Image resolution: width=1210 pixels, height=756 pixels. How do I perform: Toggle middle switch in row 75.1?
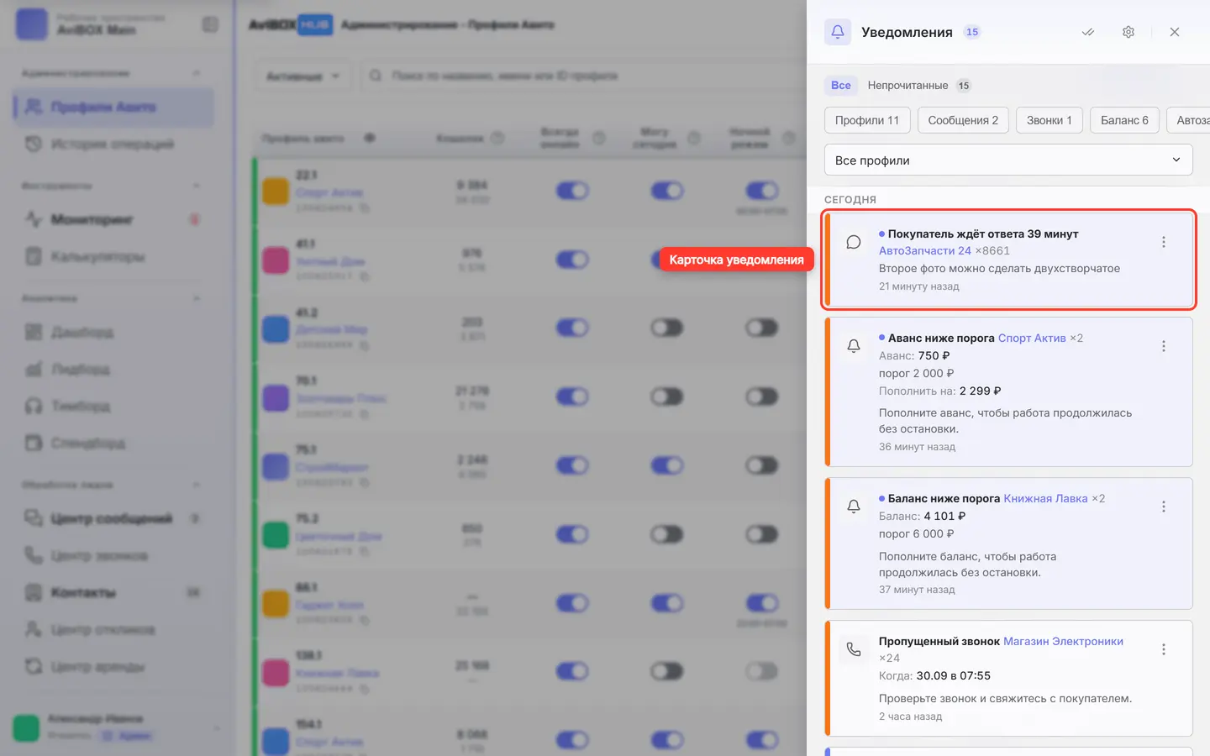[667, 465]
